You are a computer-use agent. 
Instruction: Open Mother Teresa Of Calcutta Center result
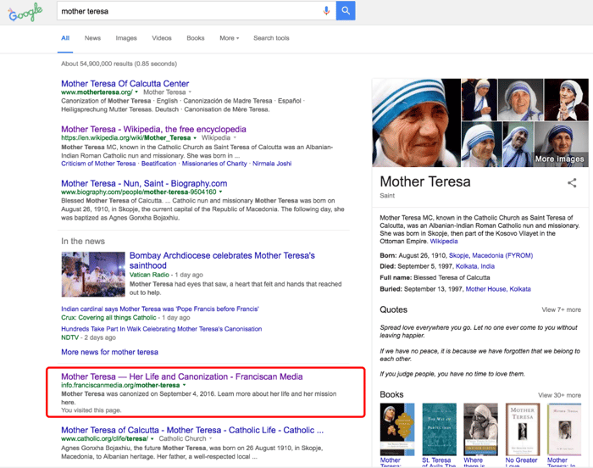125,84
